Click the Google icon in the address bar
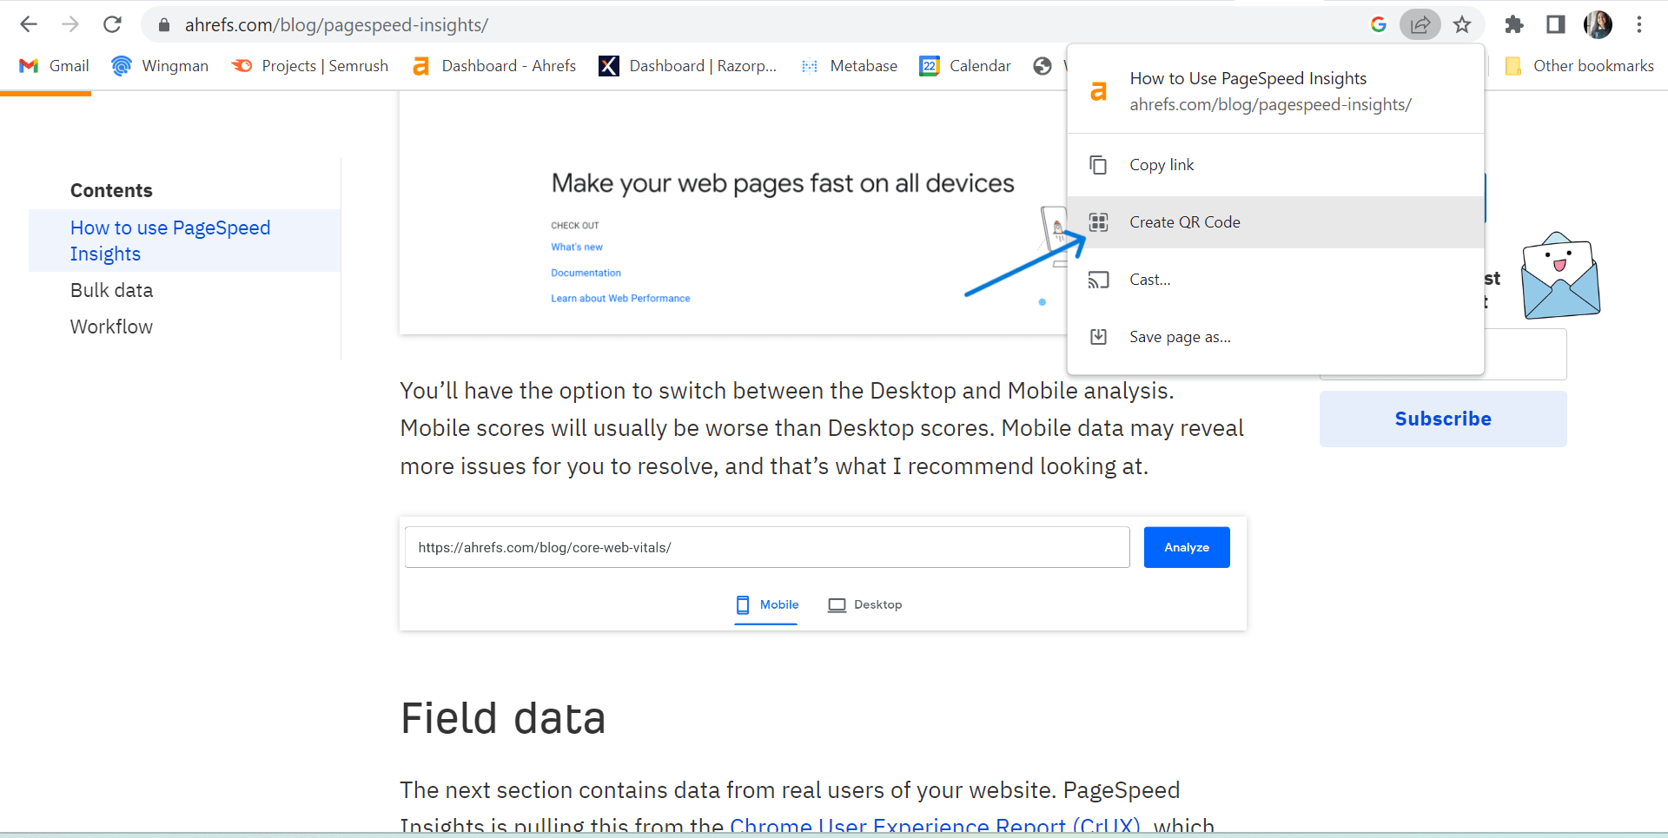Image resolution: width=1668 pixels, height=838 pixels. pos(1379,24)
